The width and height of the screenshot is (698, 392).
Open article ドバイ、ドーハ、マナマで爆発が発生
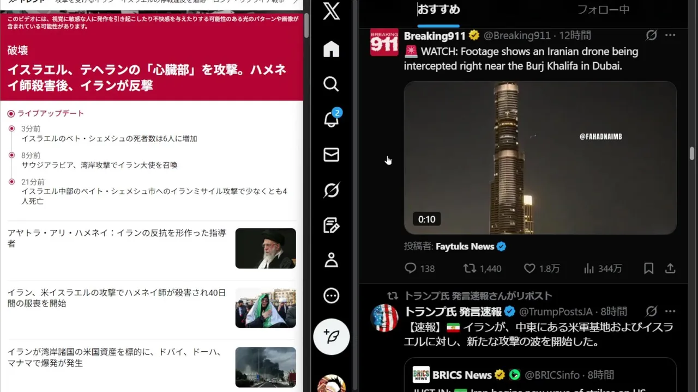(x=116, y=358)
